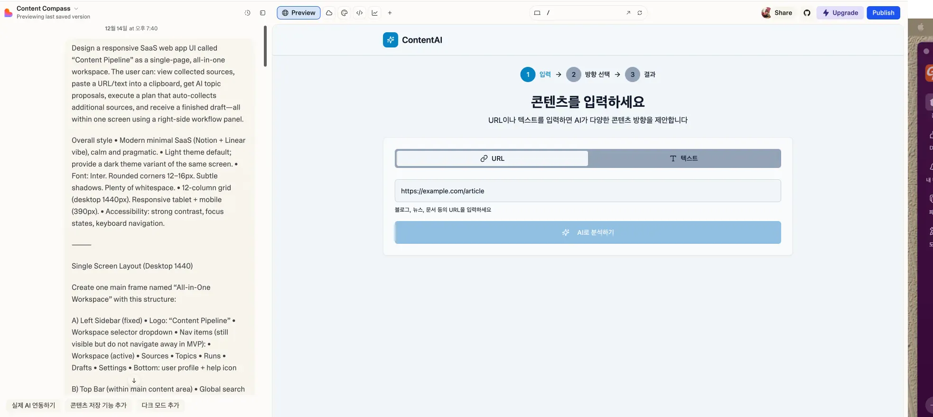The height and width of the screenshot is (417, 933).
Task: Select step 3 결과 circle
Action: 632,74
